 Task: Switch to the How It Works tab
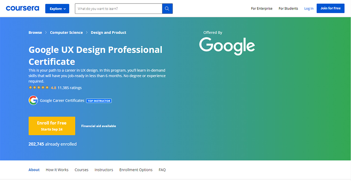click(57, 170)
